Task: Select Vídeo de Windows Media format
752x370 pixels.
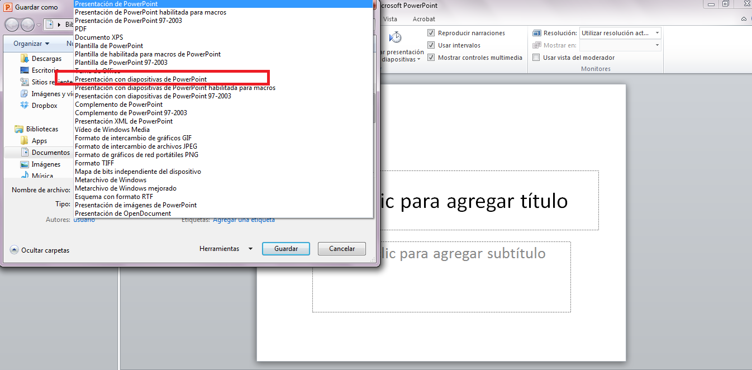Action: click(223, 130)
